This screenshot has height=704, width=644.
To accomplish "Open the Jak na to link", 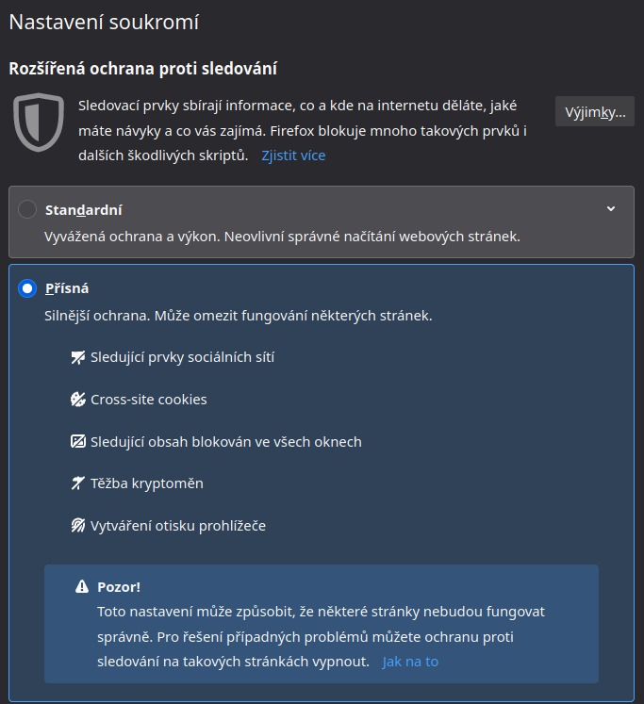I will pyautogui.click(x=410, y=662).
